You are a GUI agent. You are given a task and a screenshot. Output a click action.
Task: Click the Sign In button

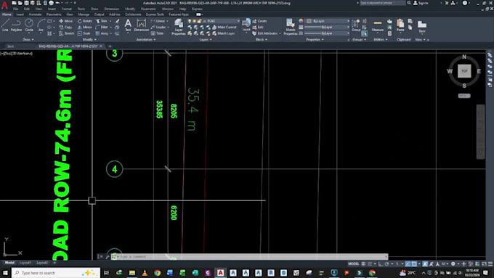pyautogui.click(x=421, y=3)
